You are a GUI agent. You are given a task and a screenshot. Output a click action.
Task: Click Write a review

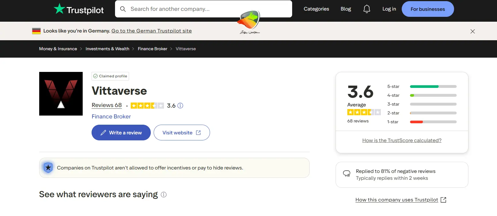click(x=121, y=132)
